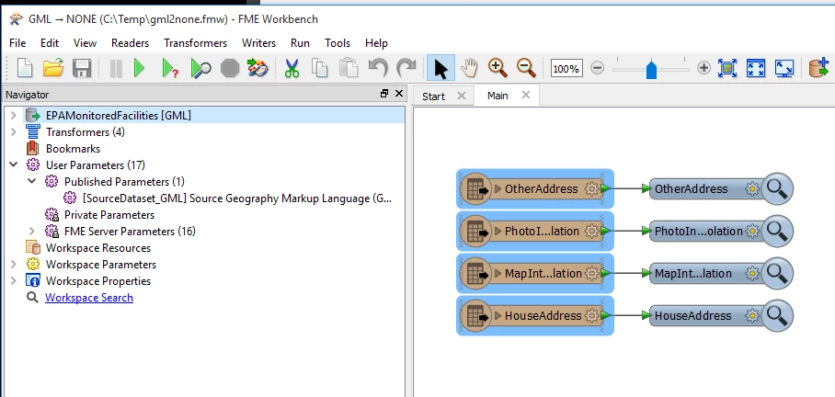
Task: Cut selection with the scissors icon
Action: point(292,69)
